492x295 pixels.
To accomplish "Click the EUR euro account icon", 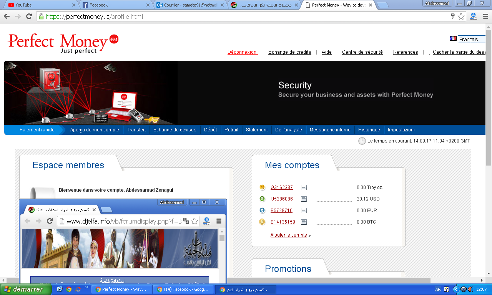I will (x=262, y=210).
